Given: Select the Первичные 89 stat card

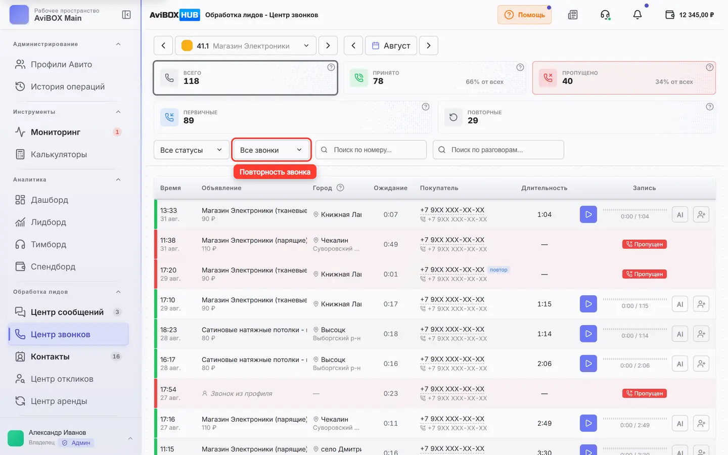Looking at the screenshot, I should (x=293, y=117).
